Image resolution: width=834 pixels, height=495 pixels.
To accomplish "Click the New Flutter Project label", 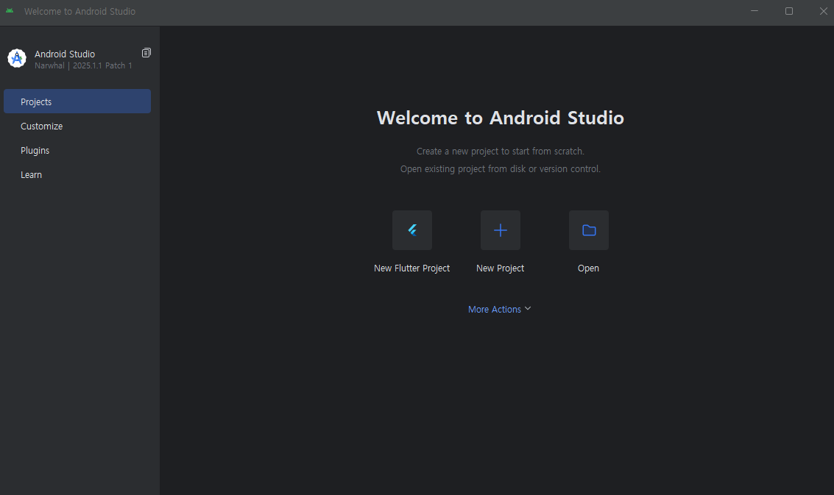I will coord(411,268).
